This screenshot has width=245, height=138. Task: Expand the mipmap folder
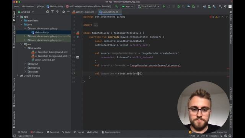[x=25, y=68]
